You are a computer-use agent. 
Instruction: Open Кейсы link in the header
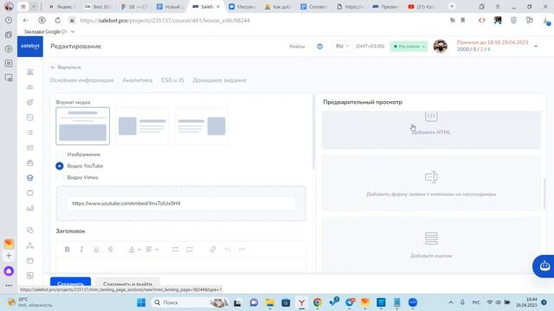[297, 46]
